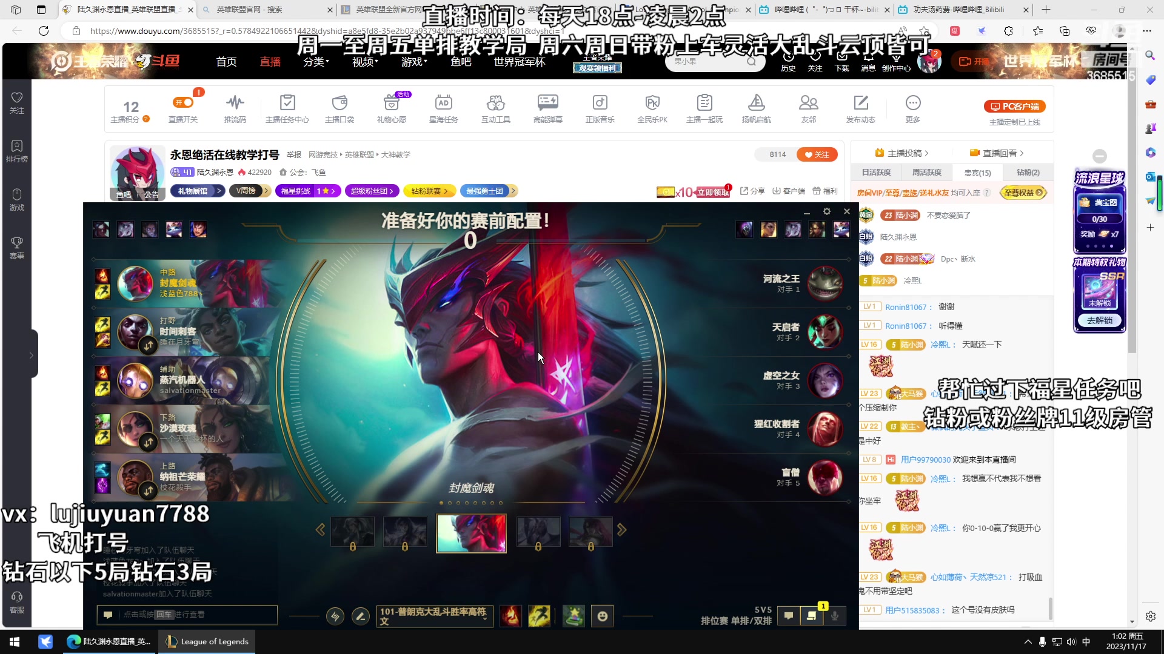Follow the streamer with 关注 button

pos(817,155)
